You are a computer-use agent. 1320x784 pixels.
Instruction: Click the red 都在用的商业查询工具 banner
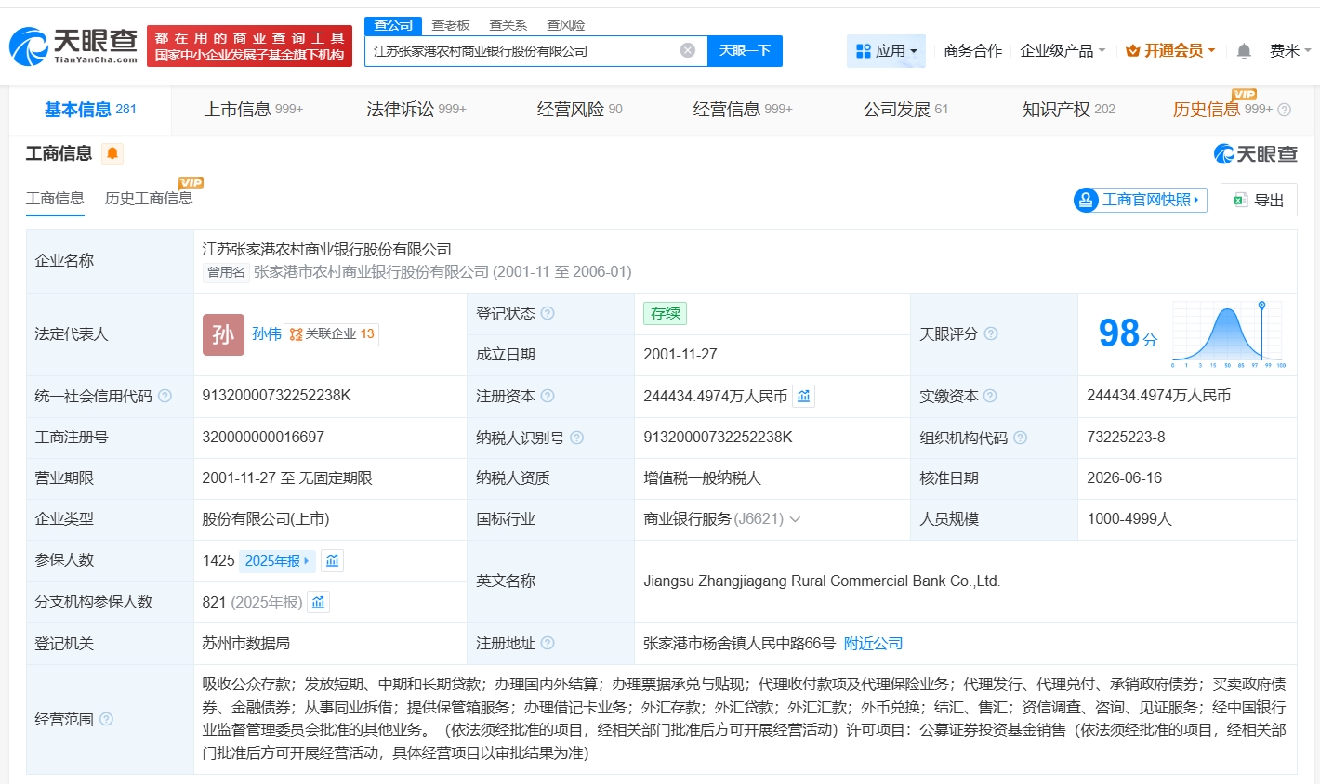249,46
